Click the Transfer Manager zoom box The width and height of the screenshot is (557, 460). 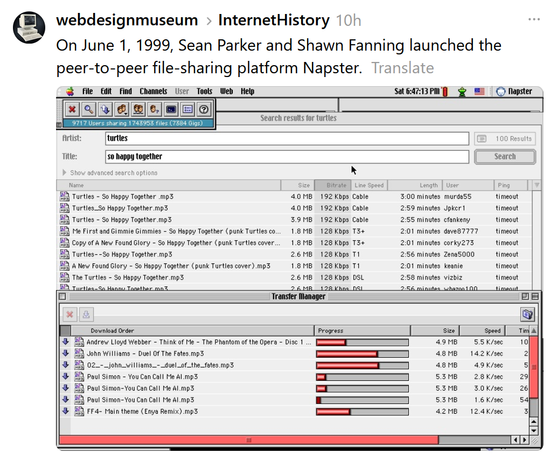coord(525,296)
